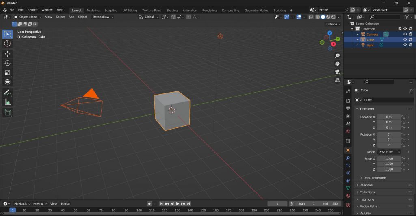This screenshot has width=416, height=216.
Task: Open the Object Data properties tab
Action: point(348,188)
